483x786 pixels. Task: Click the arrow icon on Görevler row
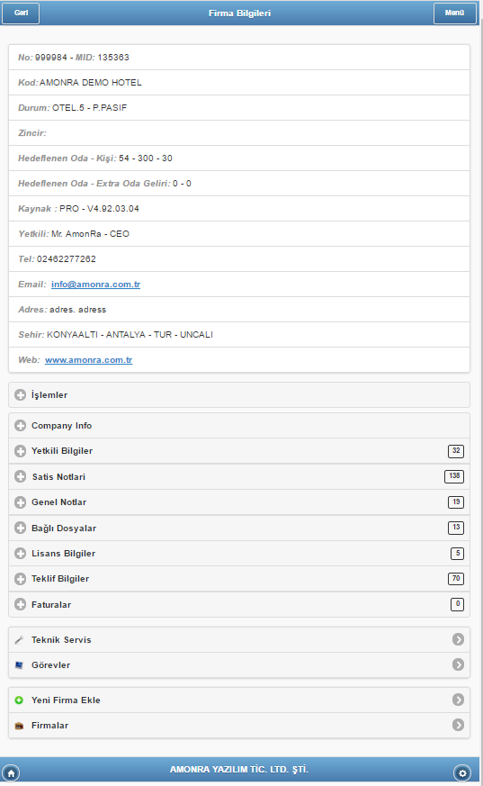point(458,664)
